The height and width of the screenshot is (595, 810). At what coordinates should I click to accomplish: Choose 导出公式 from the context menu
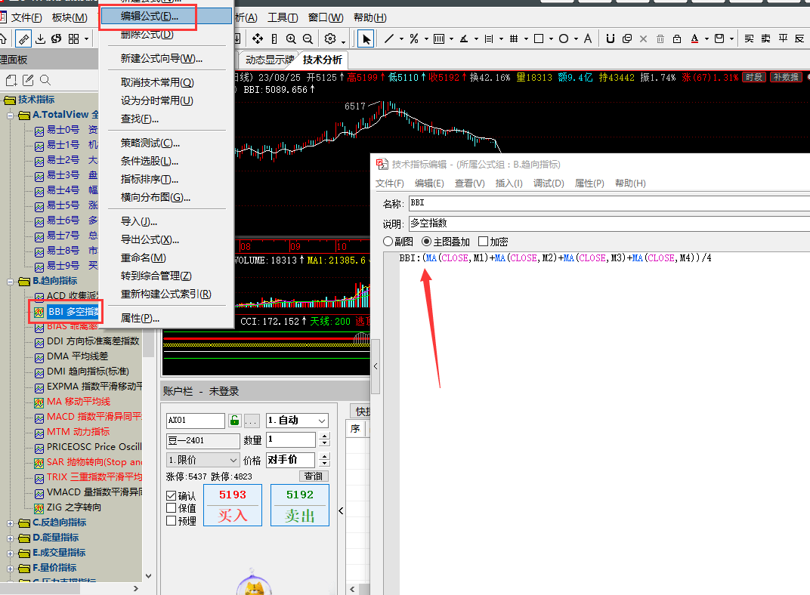[150, 239]
